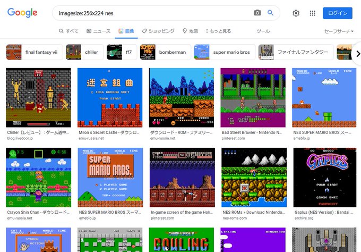Screen dimensions: 361x252
Task: Open the NES ROMs Contra-like thumbnail
Action: pyautogui.click(x=254, y=177)
